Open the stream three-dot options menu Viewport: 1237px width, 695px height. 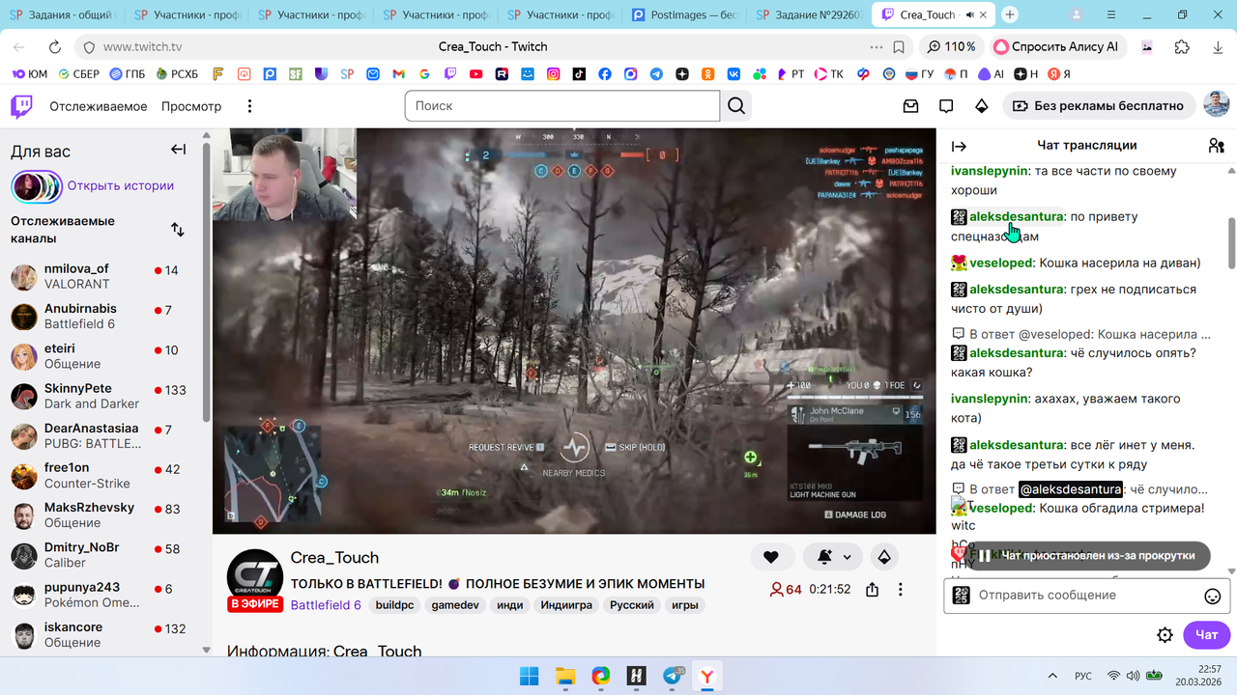coord(901,590)
